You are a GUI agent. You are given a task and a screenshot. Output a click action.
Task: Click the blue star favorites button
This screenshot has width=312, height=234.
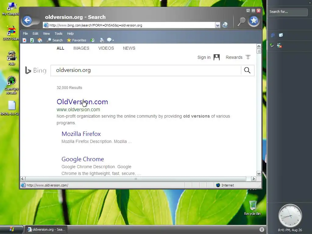pyautogui.click(x=254, y=21)
